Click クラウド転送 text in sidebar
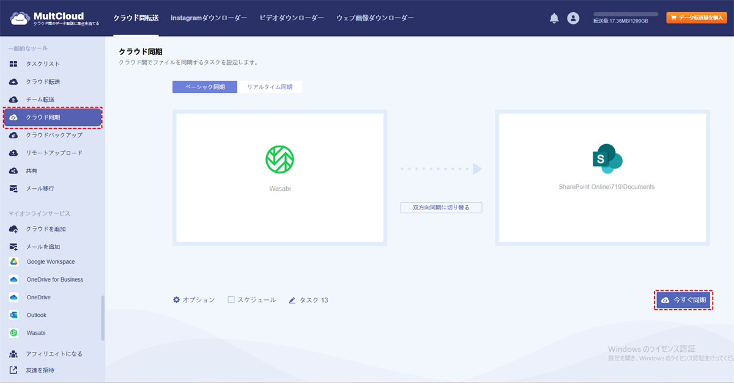The width and height of the screenshot is (734, 383). (x=43, y=82)
